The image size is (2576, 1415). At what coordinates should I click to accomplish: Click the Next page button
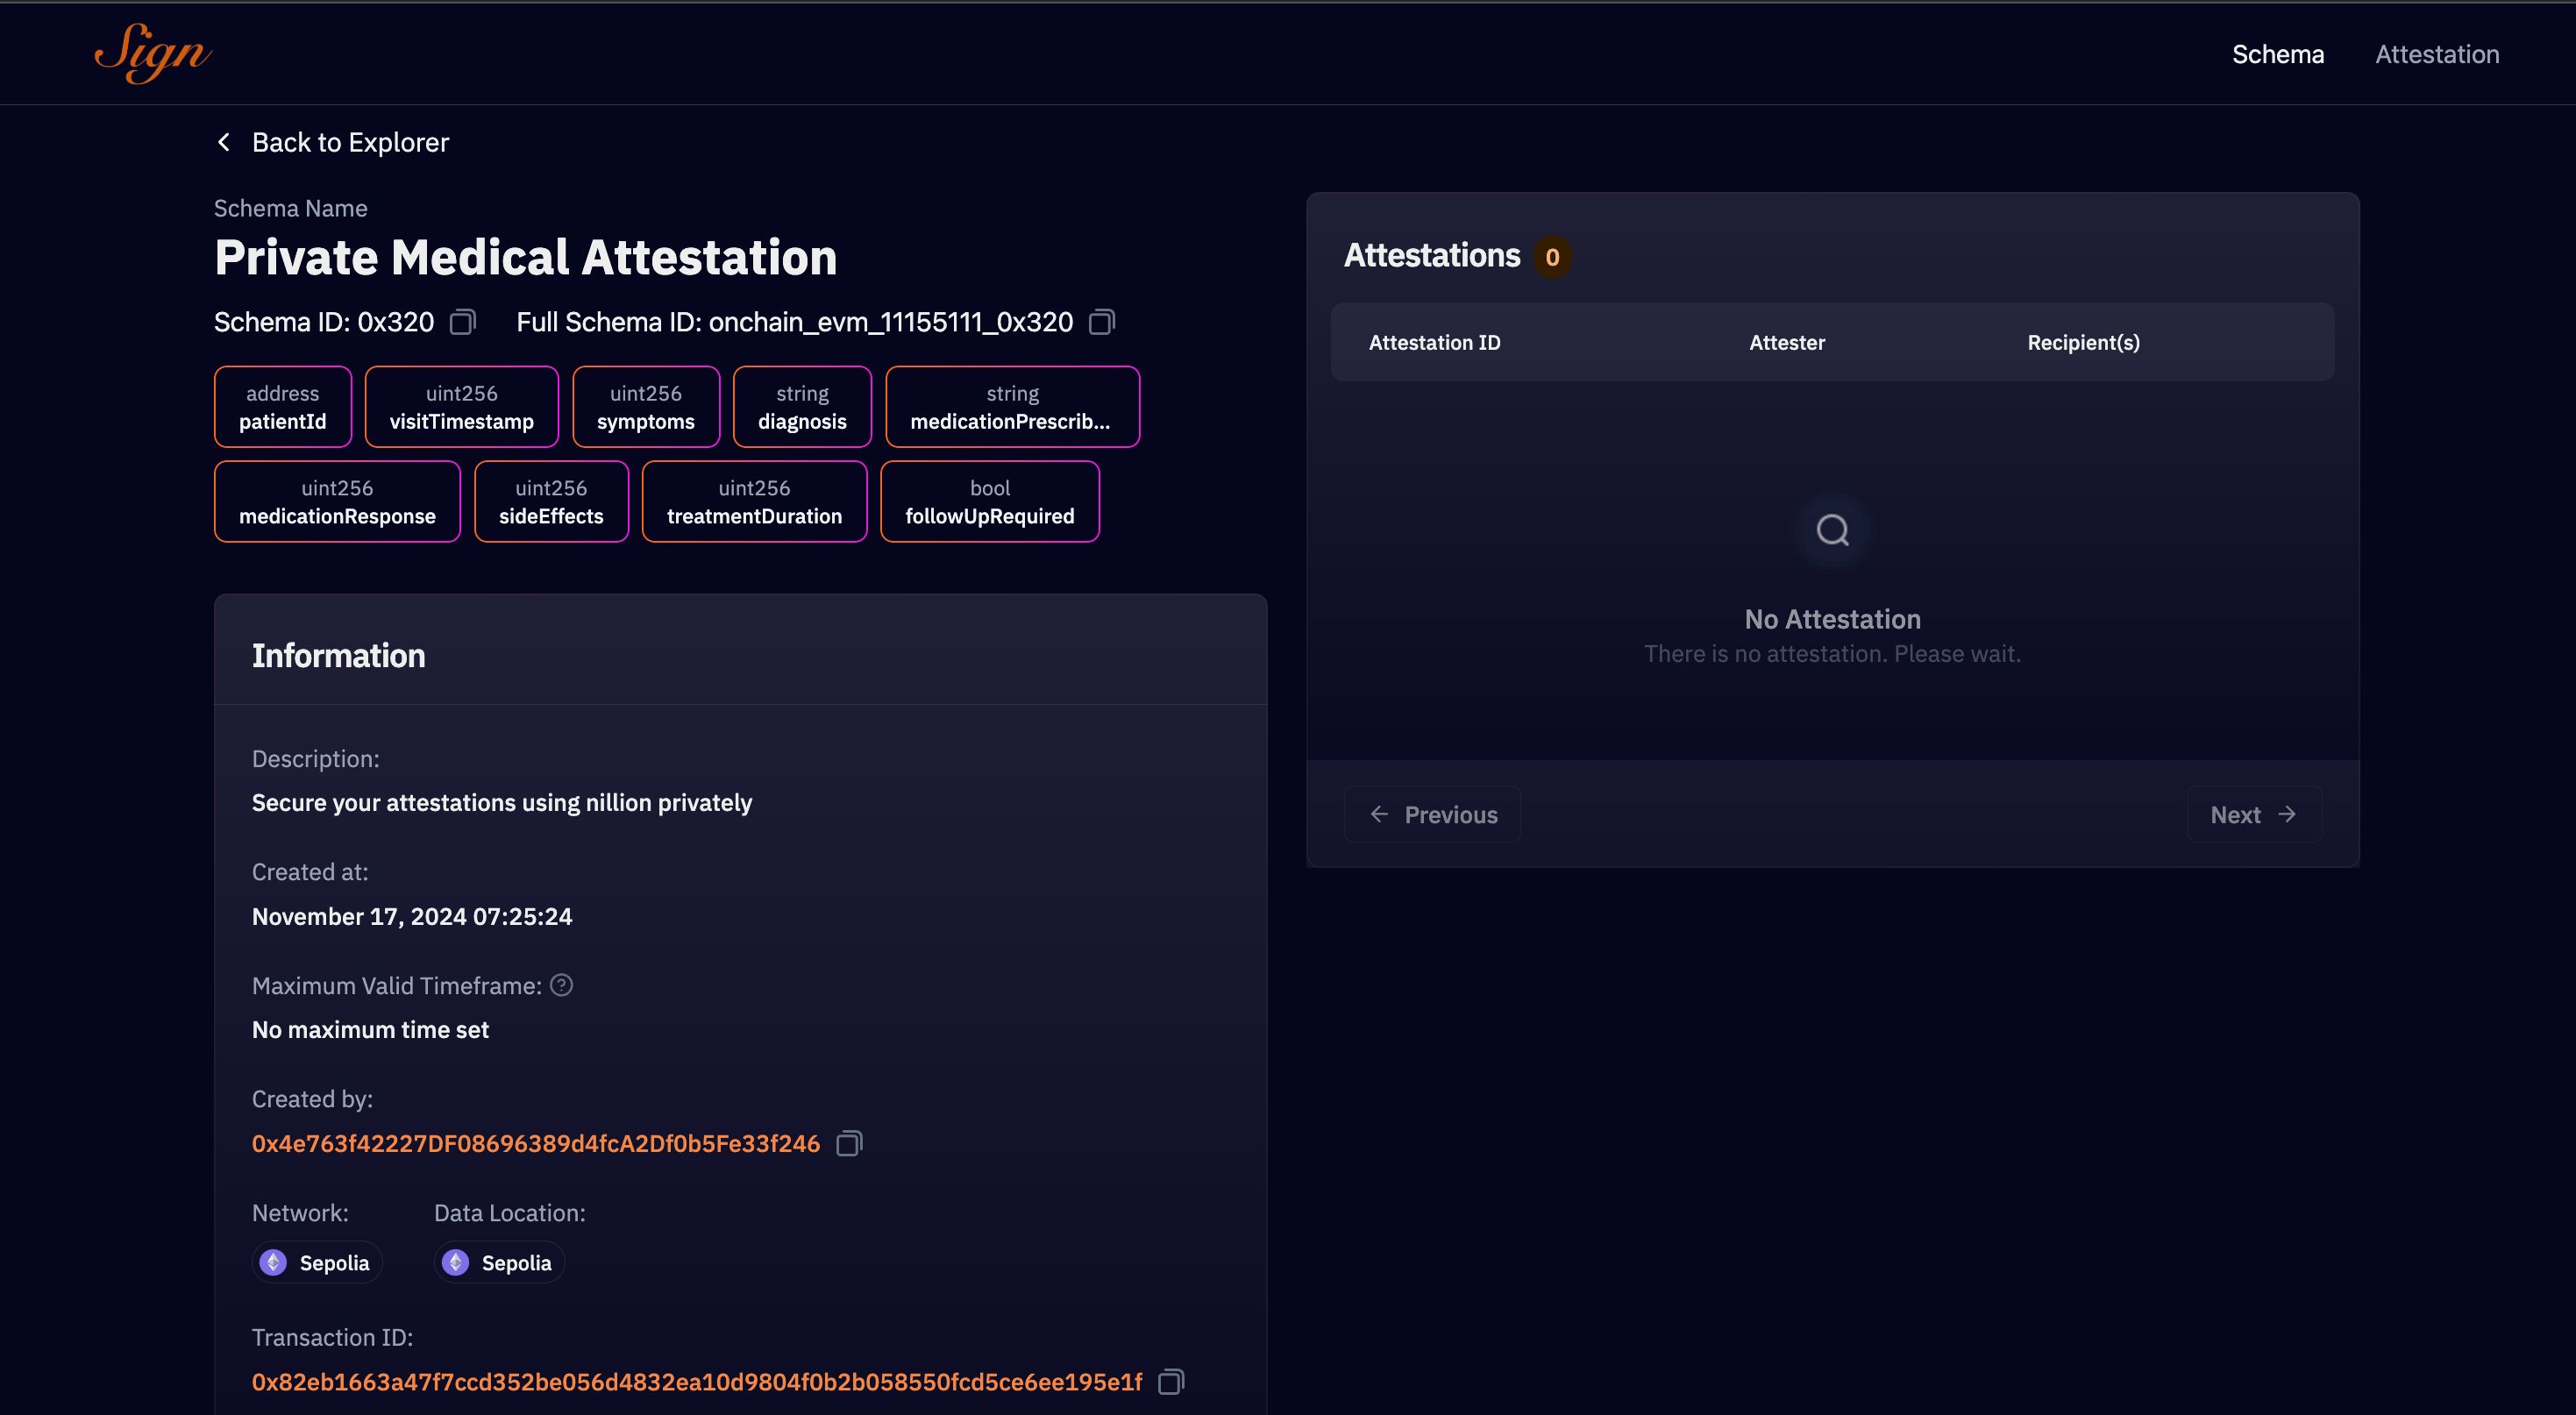pyautogui.click(x=2254, y=814)
